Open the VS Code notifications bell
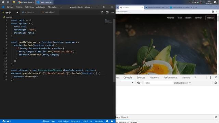The height and width of the screenshot is (123, 219). (x=112, y=121)
